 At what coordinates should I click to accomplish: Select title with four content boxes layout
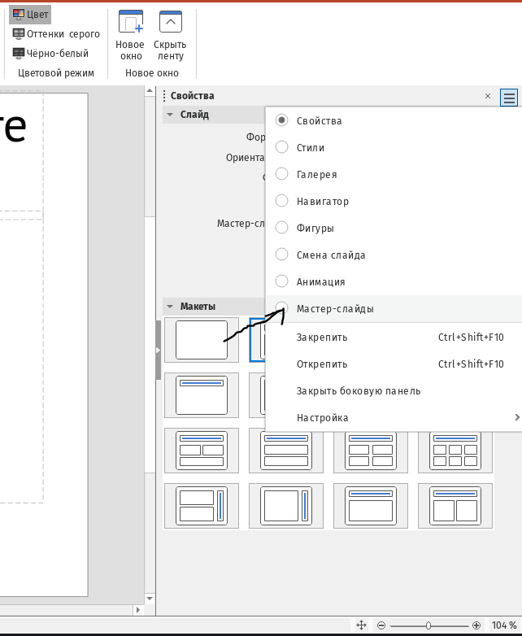371,451
